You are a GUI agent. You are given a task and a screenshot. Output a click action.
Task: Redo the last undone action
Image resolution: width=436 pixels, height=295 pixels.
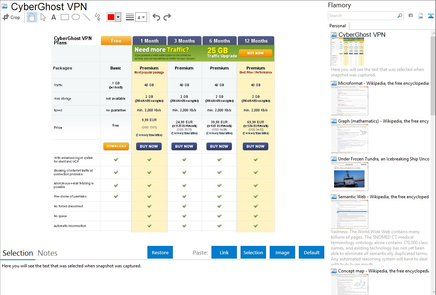click(x=167, y=17)
